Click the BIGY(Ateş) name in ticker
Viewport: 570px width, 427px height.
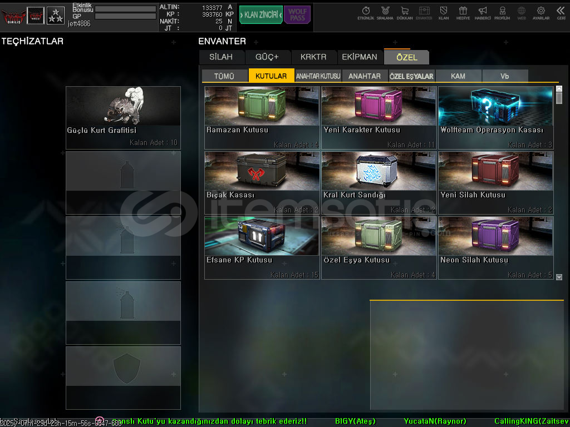point(355,421)
